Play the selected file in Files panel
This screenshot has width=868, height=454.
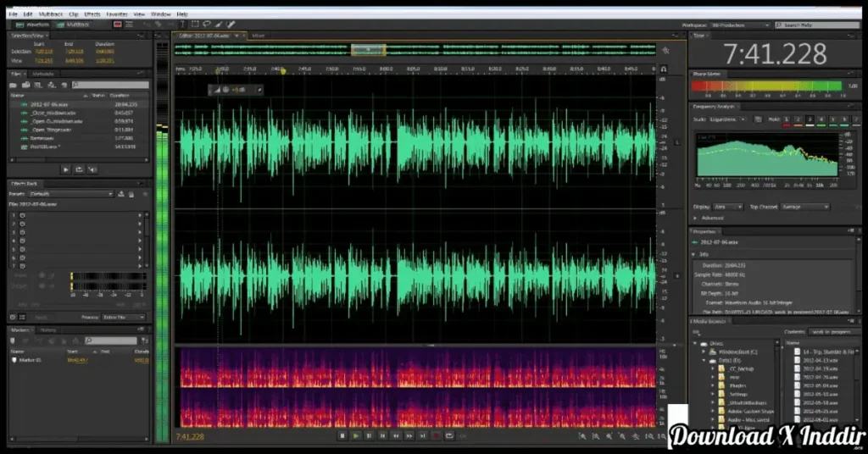click(65, 169)
